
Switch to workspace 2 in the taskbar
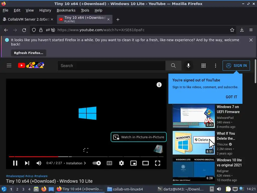pyautogui.click(x=17, y=189)
